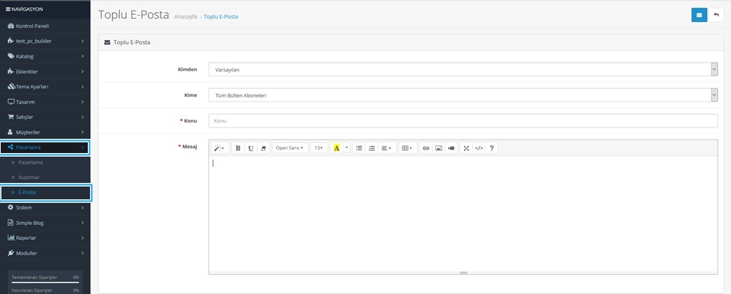The width and height of the screenshot is (731, 294).
Task: Click the unordered bullet list icon
Action: tap(359, 148)
